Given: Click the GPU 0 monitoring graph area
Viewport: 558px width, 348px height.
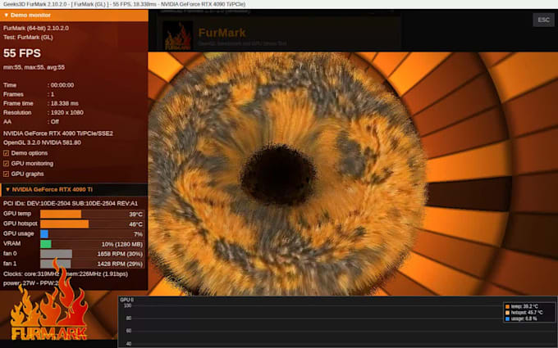Looking at the screenshot, I should [337, 322].
